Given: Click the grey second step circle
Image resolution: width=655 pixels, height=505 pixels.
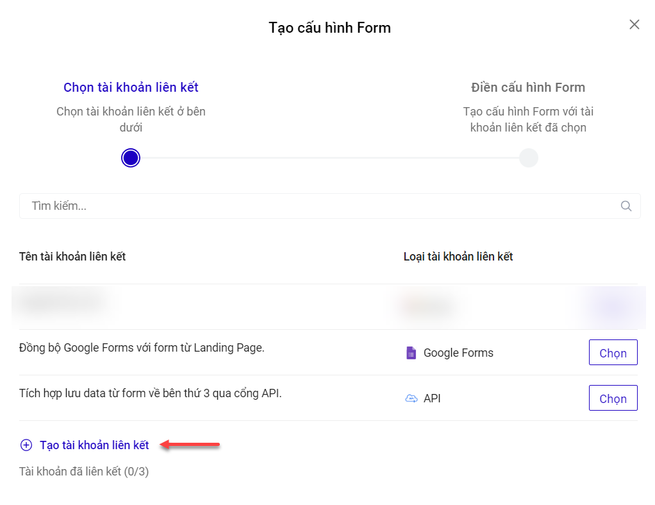Looking at the screenshot, I should tap(528, 158).
